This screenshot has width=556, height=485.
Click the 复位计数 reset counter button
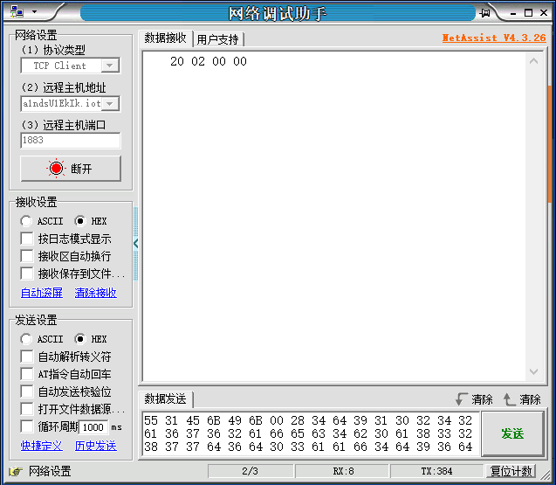(511, 471)
